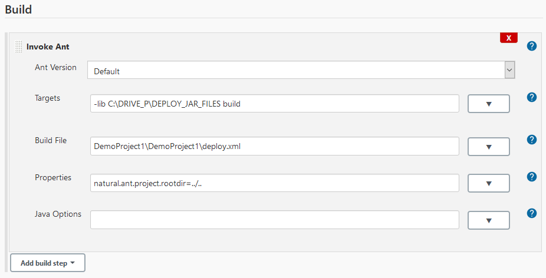Screen dimensions: 546x278
Task: Expand the Build File text field
Action: (488, 147)
